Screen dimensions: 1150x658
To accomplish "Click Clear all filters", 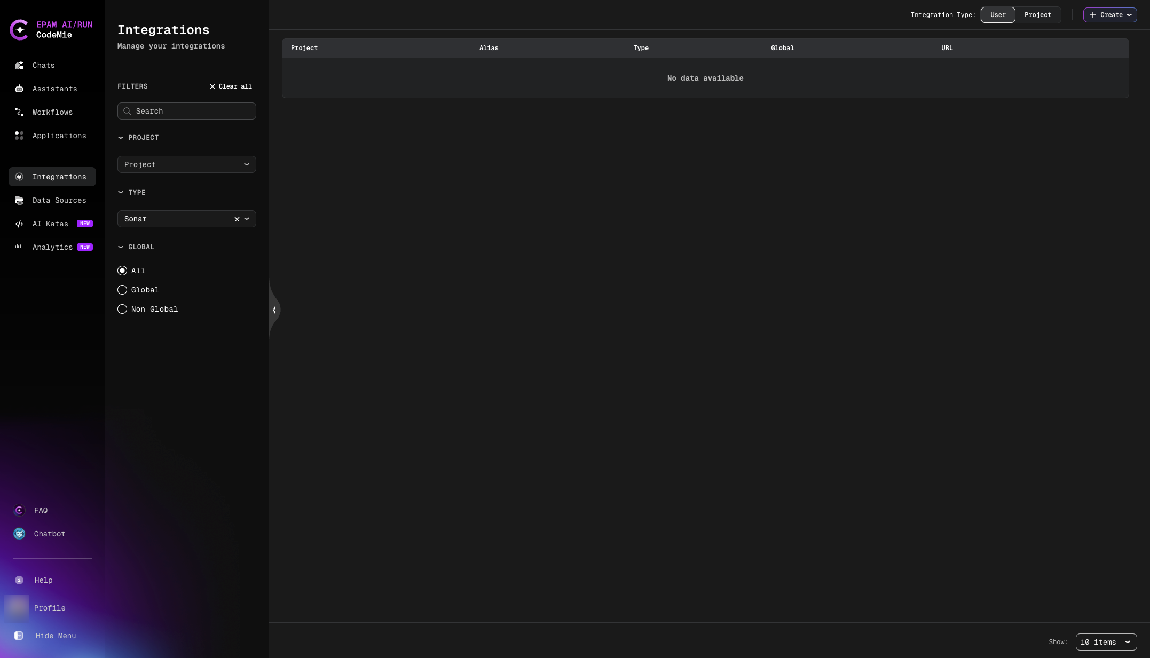I will point(231,86).
